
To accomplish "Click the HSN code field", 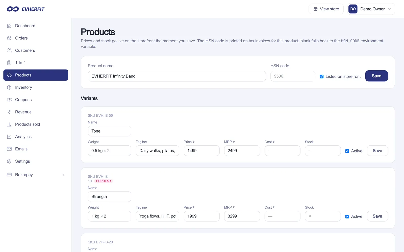I will tap(293, 76).
